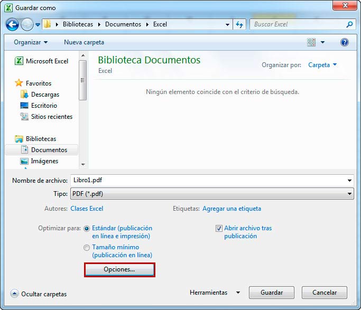Click the Excel icon in title bar
Image resolution: width=361 pixels, height=310 pixels.
pos(8,8)
